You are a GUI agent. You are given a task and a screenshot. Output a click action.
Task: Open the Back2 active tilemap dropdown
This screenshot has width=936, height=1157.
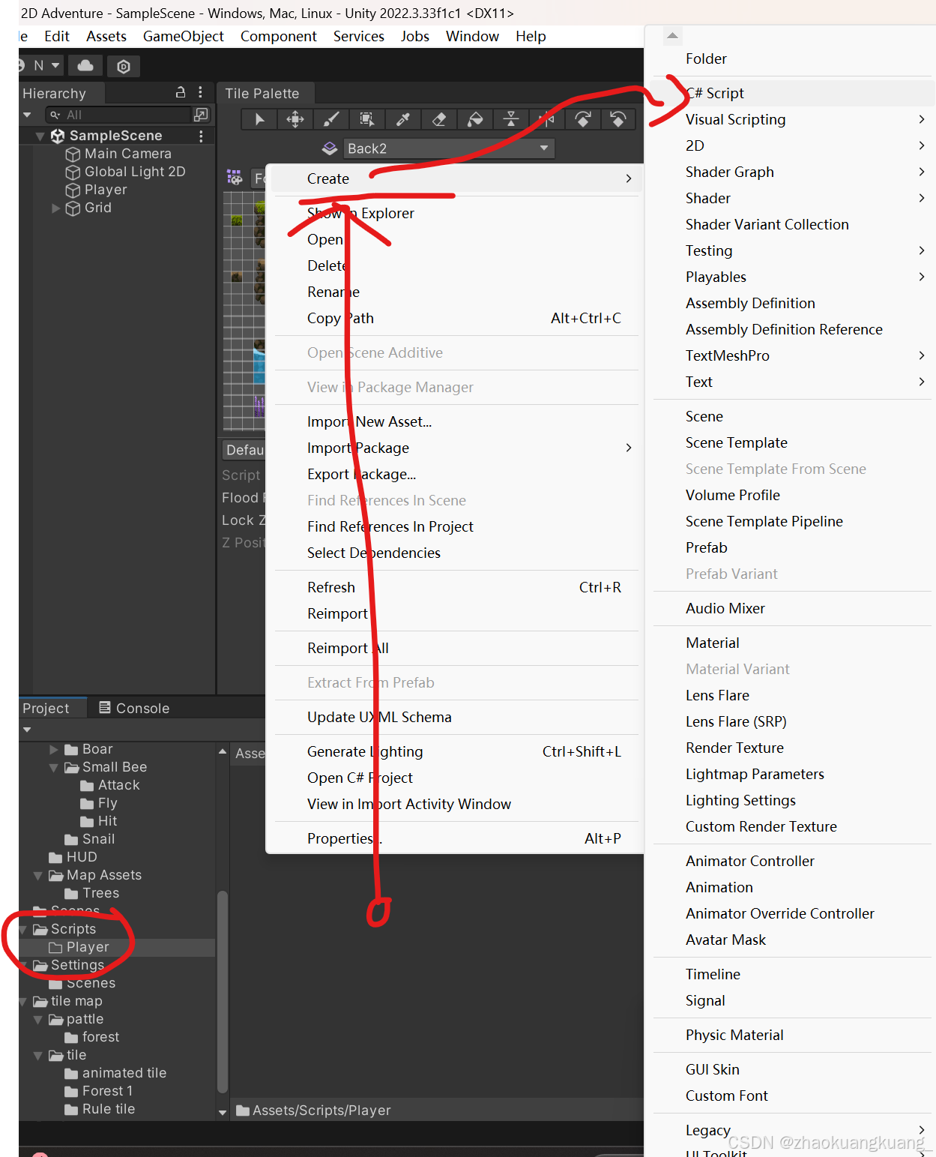tap(449, 148)
